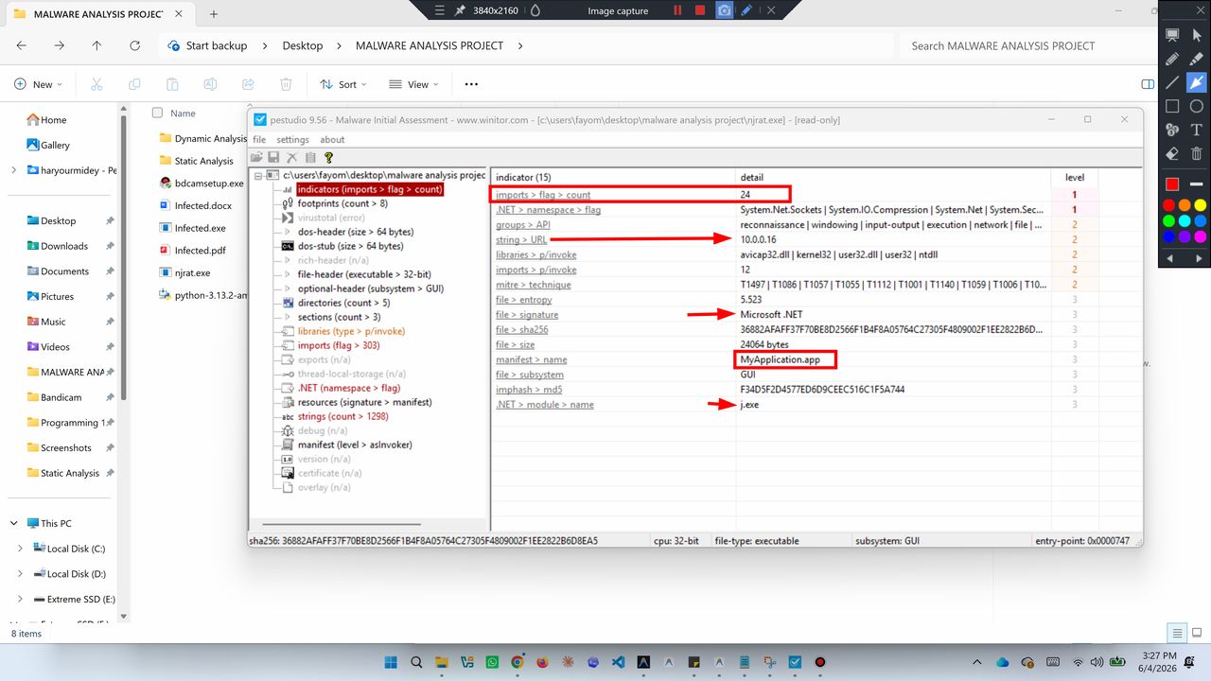Select the cursor pointer tool in drawing toolbar
1211x681 pixels.
coord(1197,35)
